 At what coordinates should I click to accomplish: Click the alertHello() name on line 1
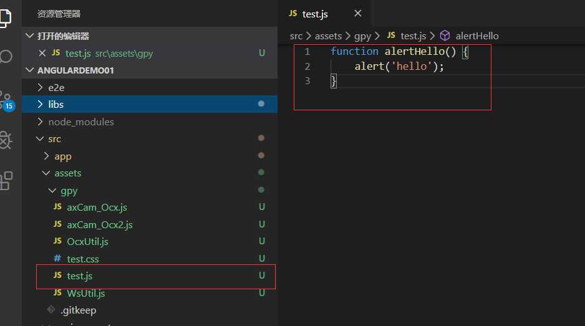click(420, 51)
